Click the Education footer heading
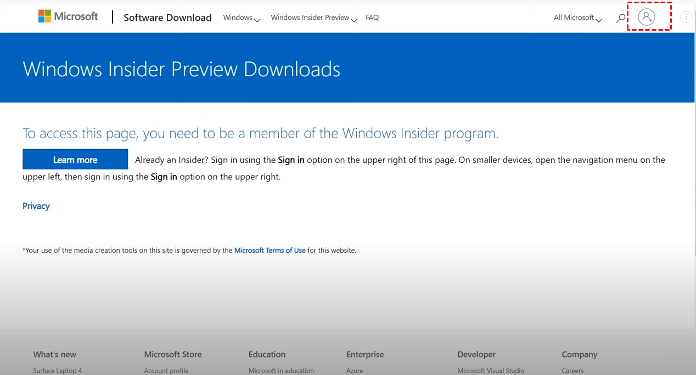The height and width of the screenshot is (375, 696). pos(267,354)
